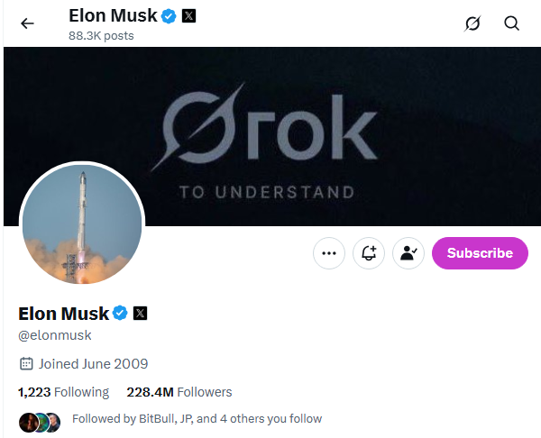Click the verified badge beside the profile name

(120, 314)
